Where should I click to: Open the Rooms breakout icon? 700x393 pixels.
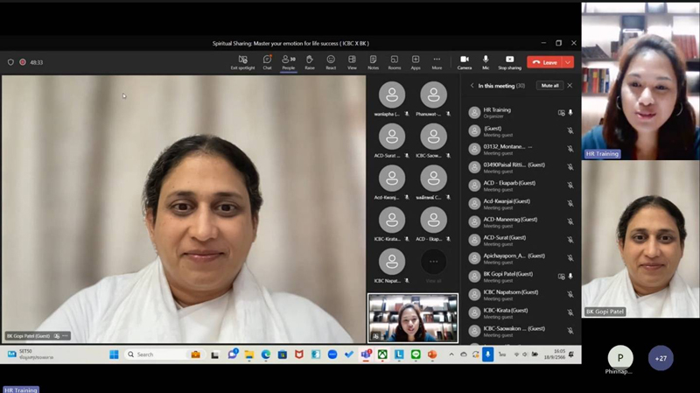tap(395, 61)
